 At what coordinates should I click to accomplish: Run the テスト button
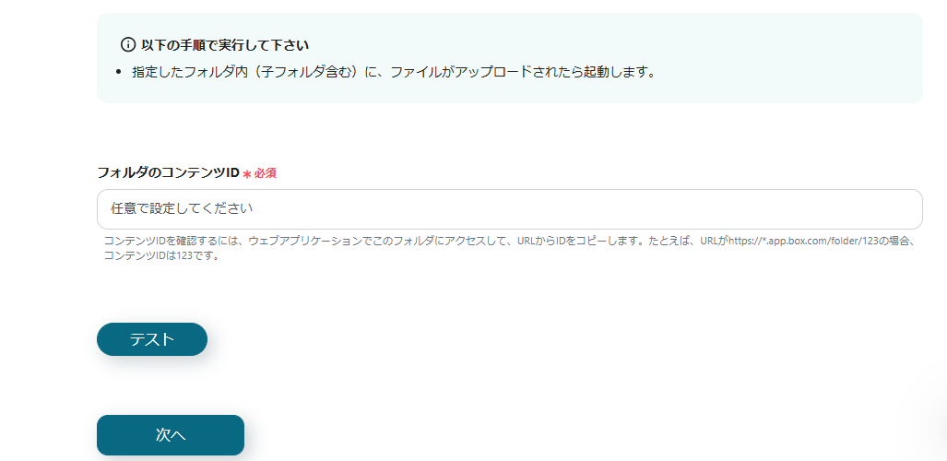(x=152, y=339)
